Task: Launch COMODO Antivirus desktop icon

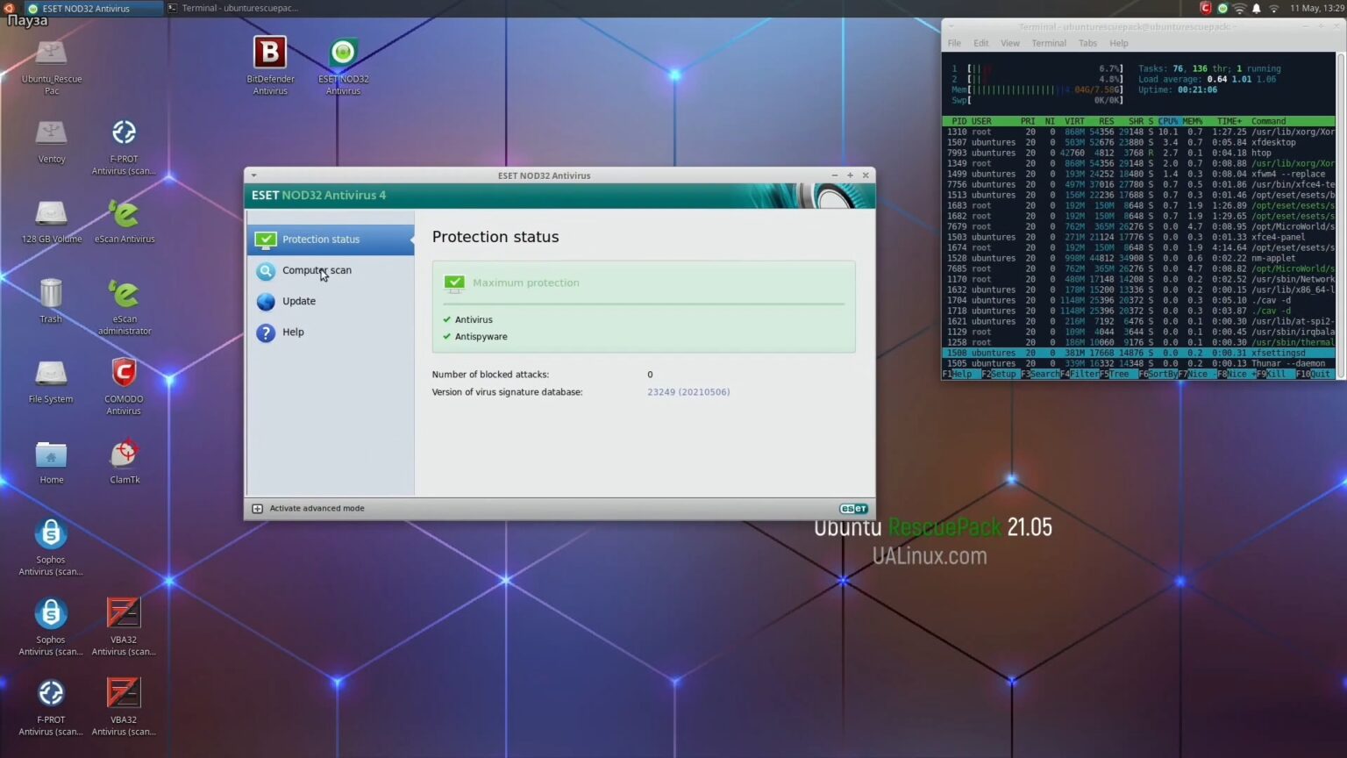Action: (124, 374)
